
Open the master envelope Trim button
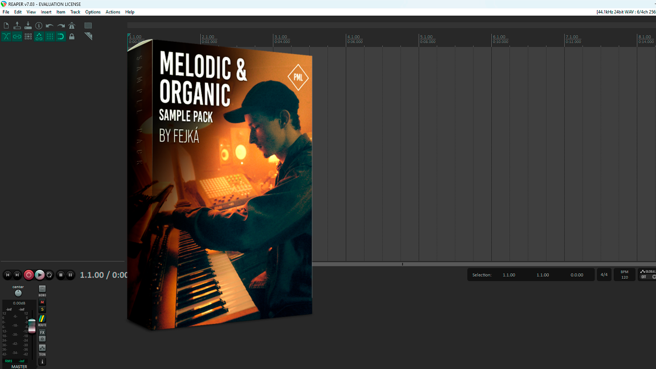click(42, 347)
